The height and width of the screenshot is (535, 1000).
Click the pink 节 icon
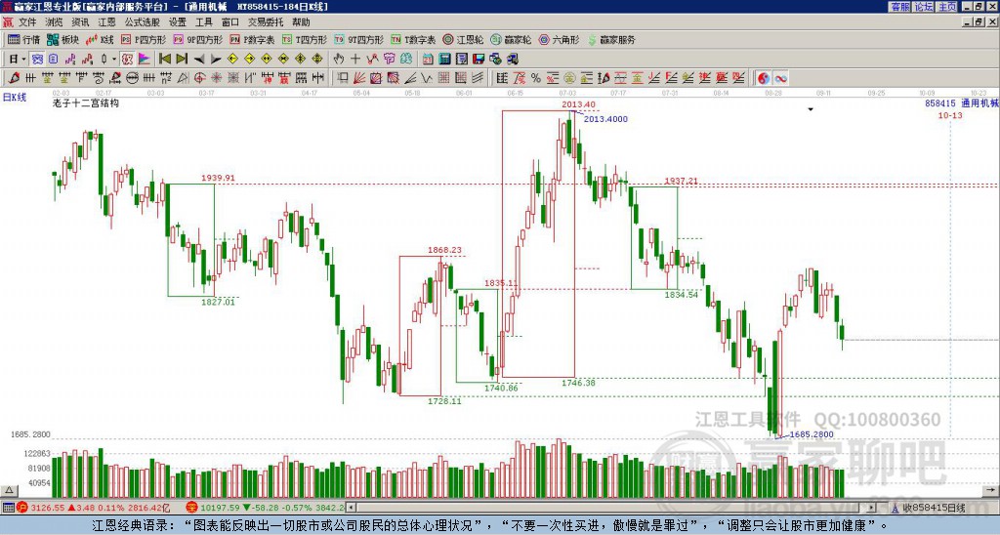click(x=389, y=59)
